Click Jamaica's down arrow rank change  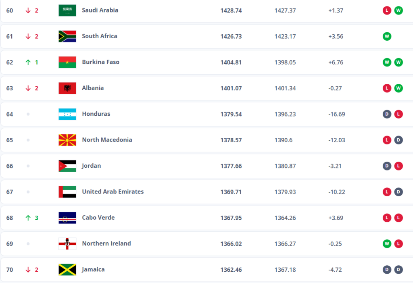pyautogui.click(x=28, y=270)
